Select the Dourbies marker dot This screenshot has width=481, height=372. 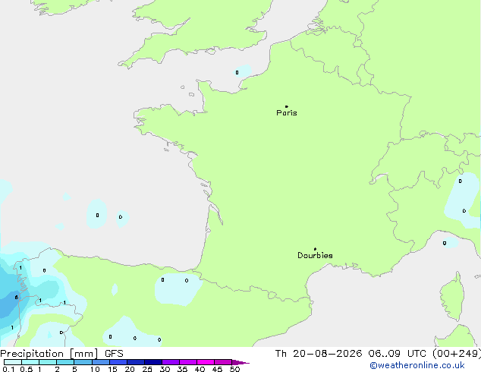tap(315, 249)
